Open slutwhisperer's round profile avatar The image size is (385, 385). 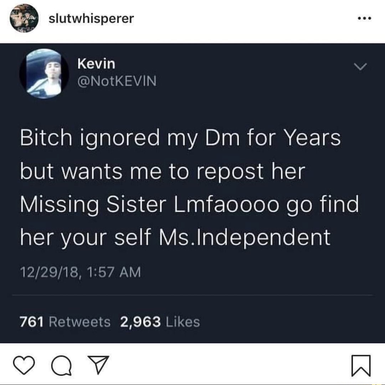click(24, 19)
